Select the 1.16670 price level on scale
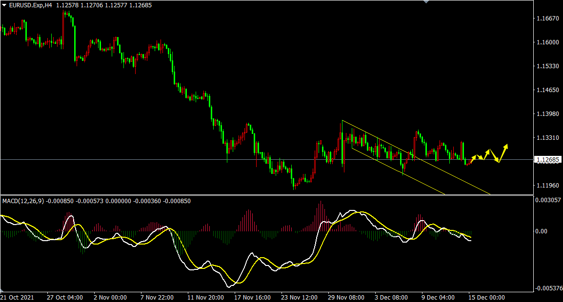 (x=547, y=19)
